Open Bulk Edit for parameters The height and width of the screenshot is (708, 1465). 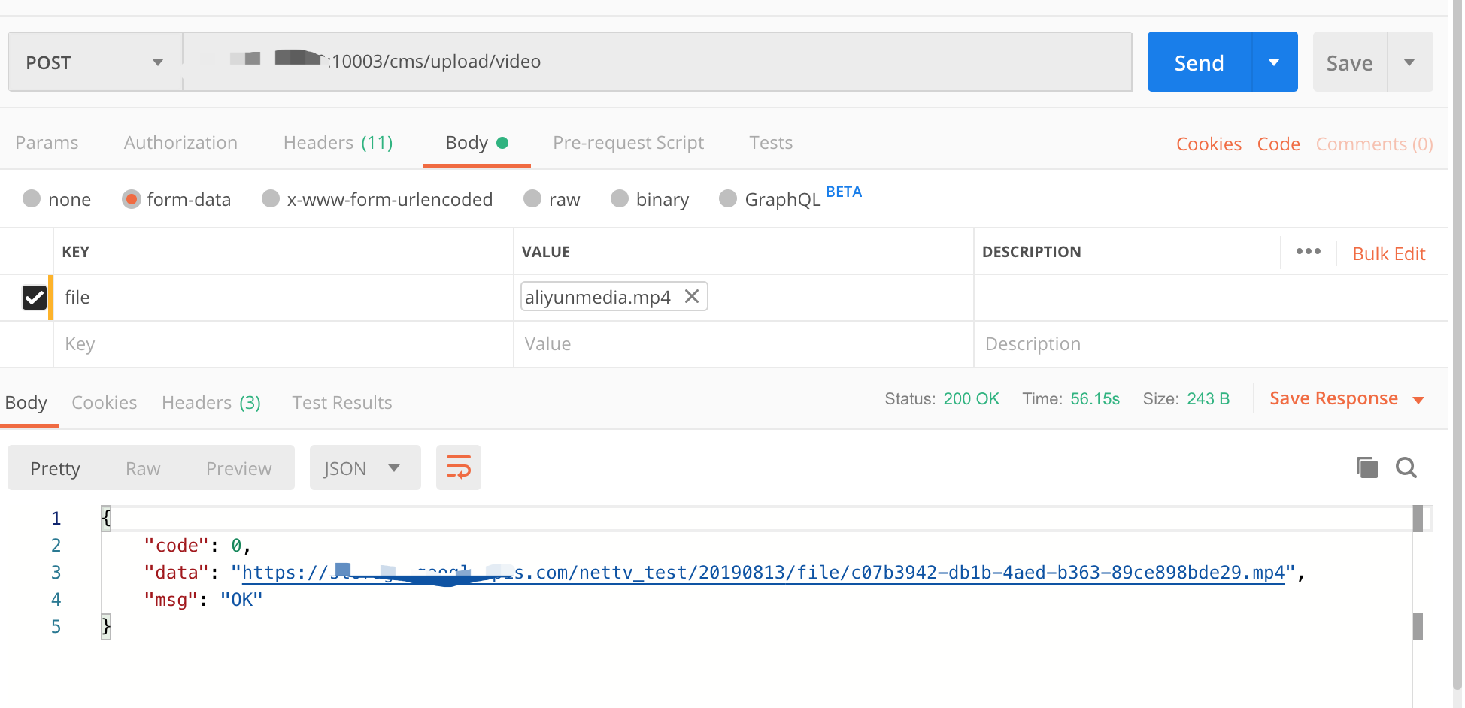(x=1388, y=253)
